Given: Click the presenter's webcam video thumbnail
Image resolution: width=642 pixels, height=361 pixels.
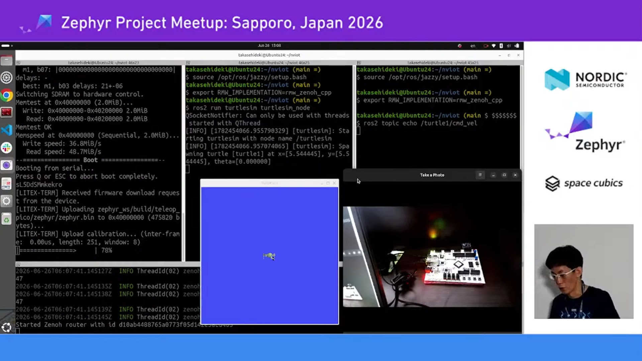Looking at the screenshot, I should coord(584,271).
